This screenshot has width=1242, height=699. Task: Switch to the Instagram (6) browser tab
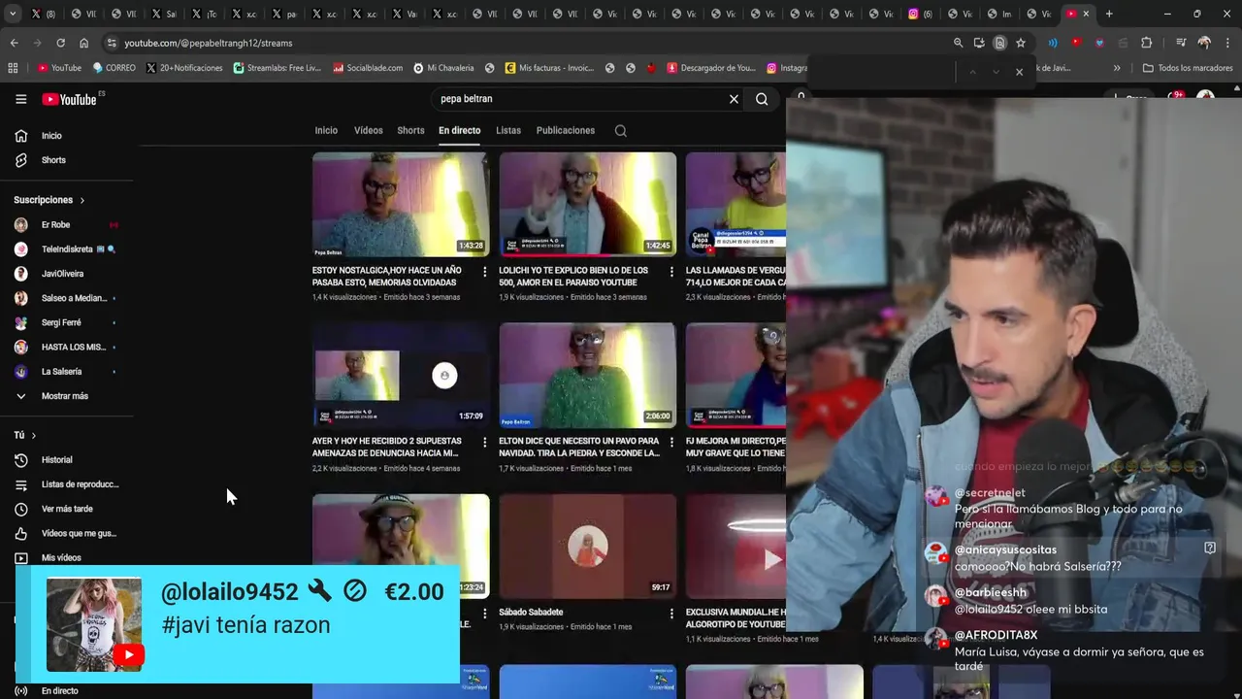[x=920, y=14]
